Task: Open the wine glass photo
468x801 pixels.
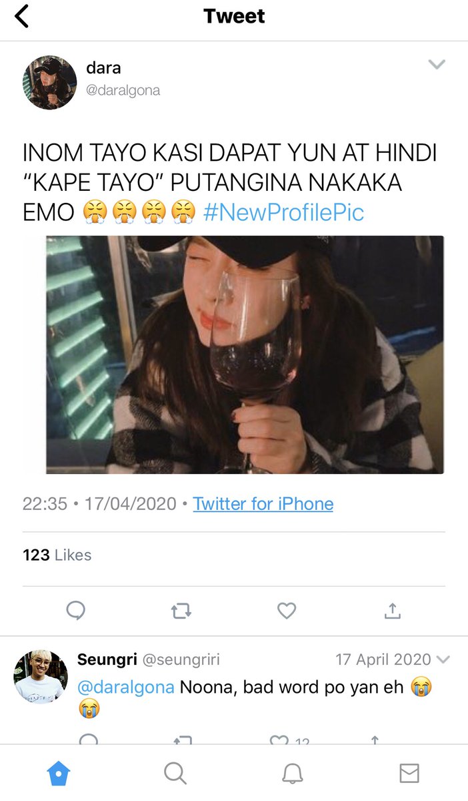Action: click(x=245, y=354)
